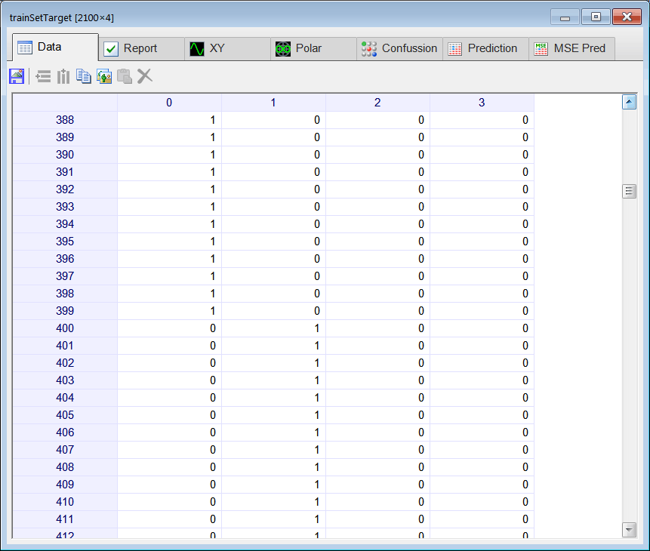Select row header 408
650x551 pixels.
tap(65, 467)
